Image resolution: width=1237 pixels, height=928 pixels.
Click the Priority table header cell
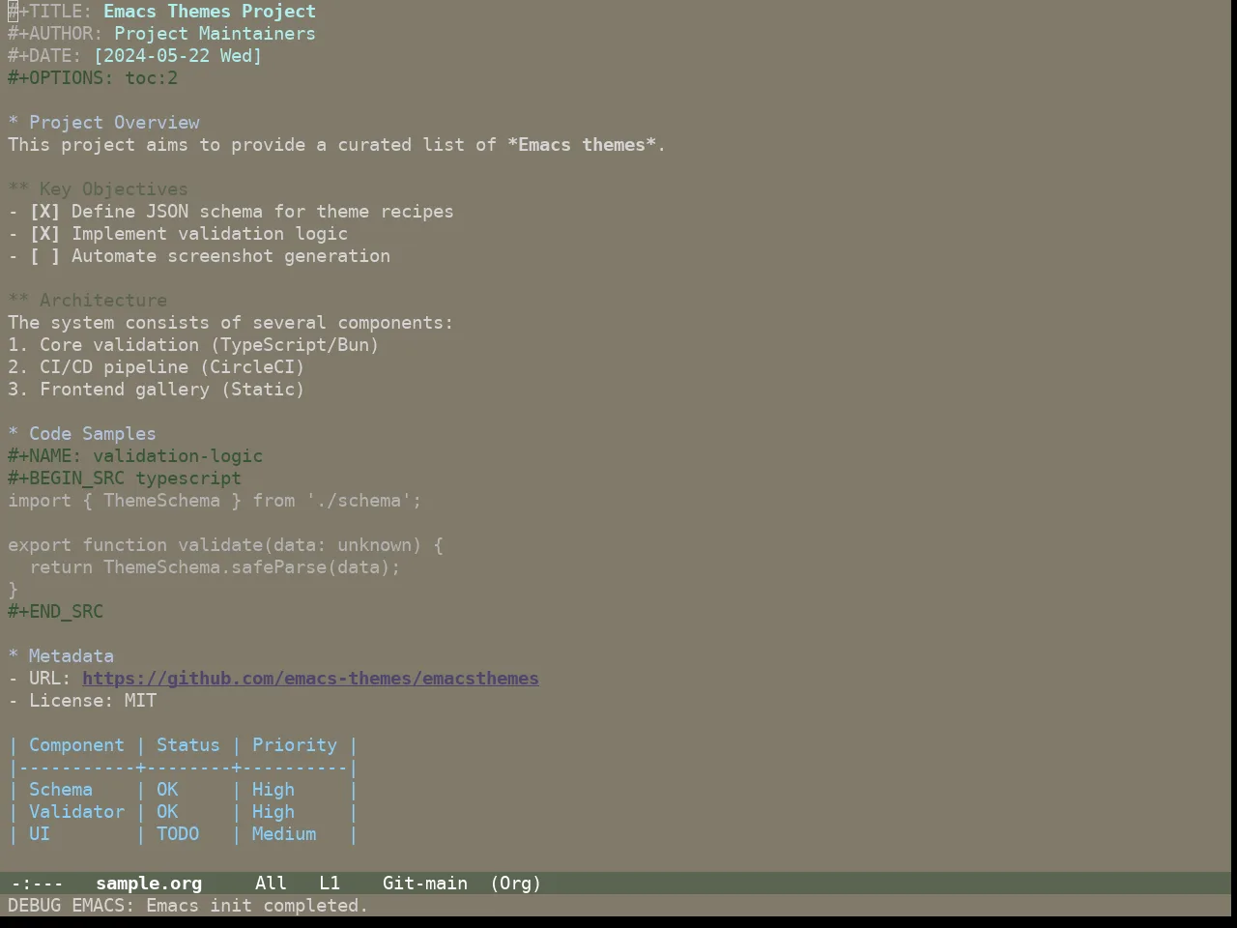click(295, 745)
